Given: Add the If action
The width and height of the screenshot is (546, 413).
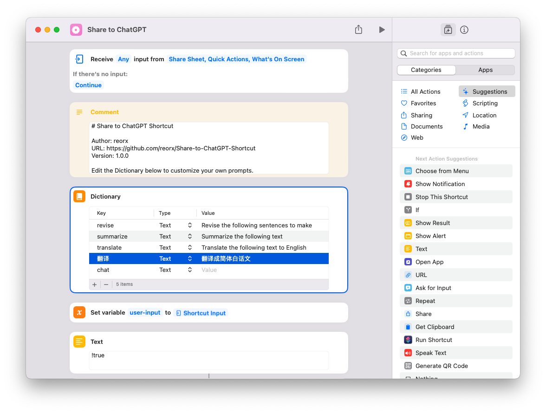Looking at the screenshot, I should coord(456,210).
